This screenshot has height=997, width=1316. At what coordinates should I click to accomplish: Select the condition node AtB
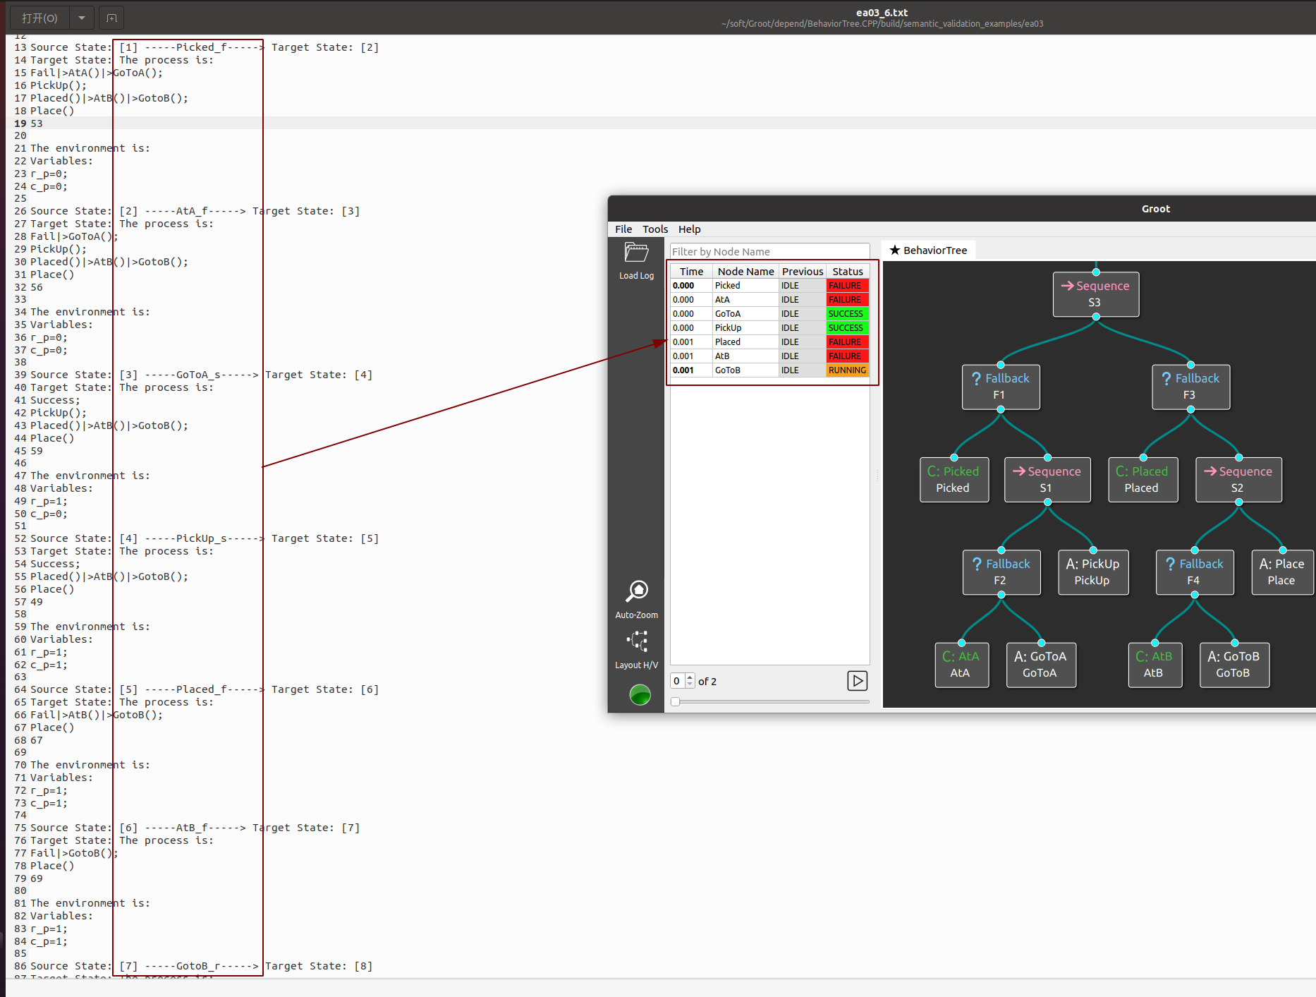coord(1154,665)
